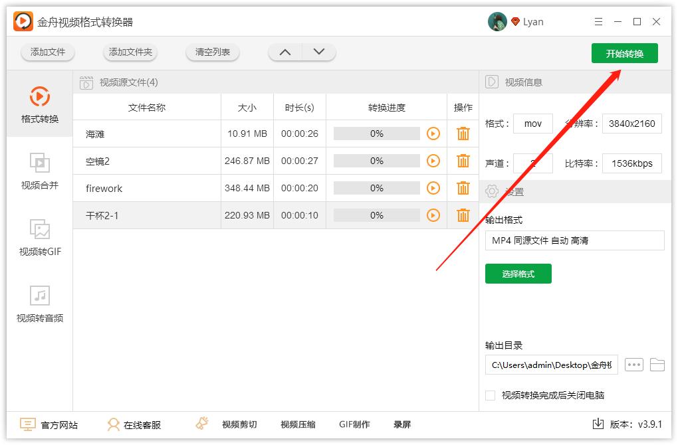Open the 视频合并 panel

(x=39, y=171)
